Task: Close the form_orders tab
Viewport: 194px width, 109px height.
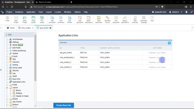Action: coord(33,28)
